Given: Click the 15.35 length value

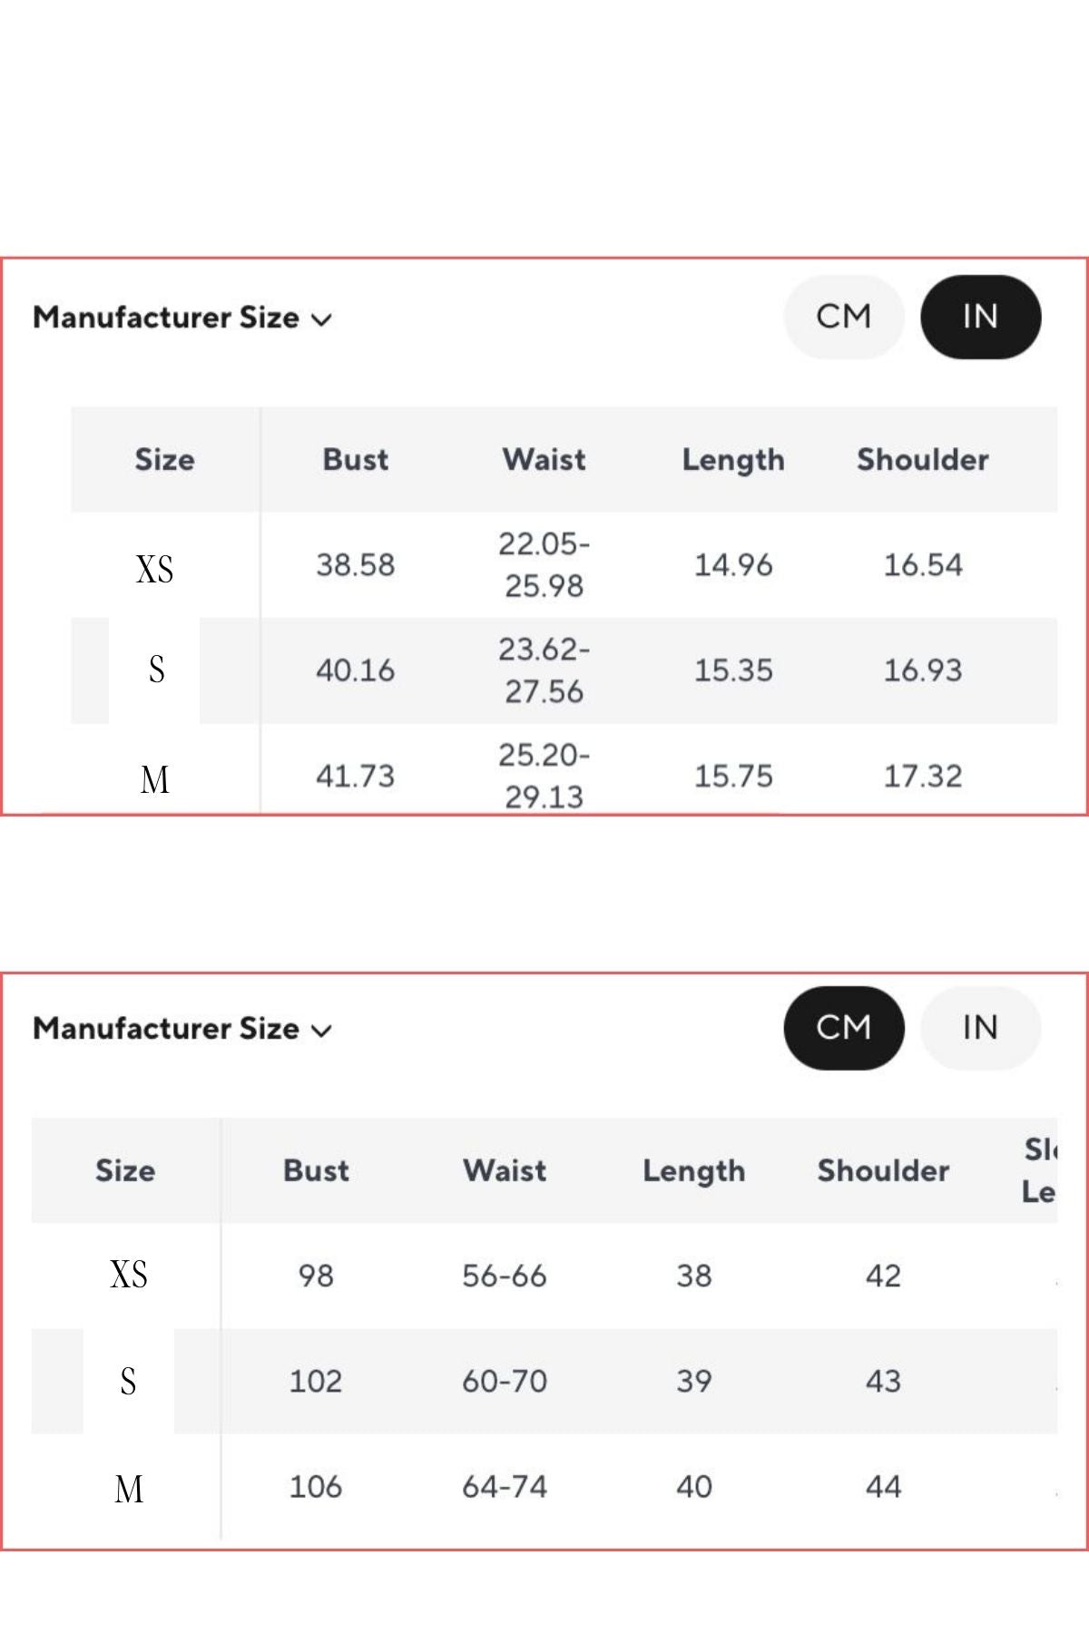Looking at the screenshot, I should (x=733, y=670).
